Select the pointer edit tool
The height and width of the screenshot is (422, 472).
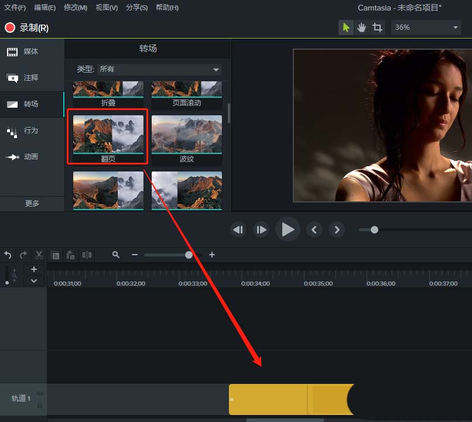346,28
